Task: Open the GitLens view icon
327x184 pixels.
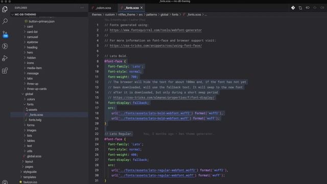Action: tap(5, 46)
